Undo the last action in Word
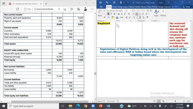Viewport: 193px width, 109px height. (107, 2)
